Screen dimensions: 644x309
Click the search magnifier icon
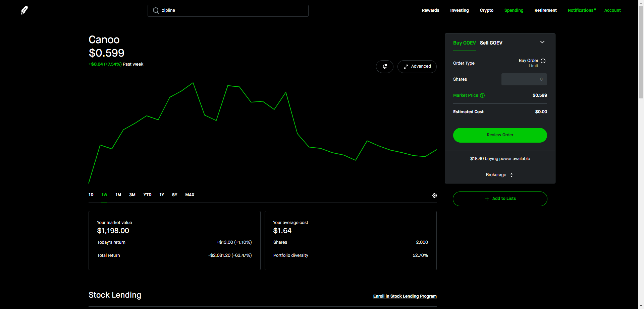[156, 11]
